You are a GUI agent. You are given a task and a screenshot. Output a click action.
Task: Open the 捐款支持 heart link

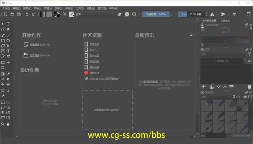tap(94, 73)
